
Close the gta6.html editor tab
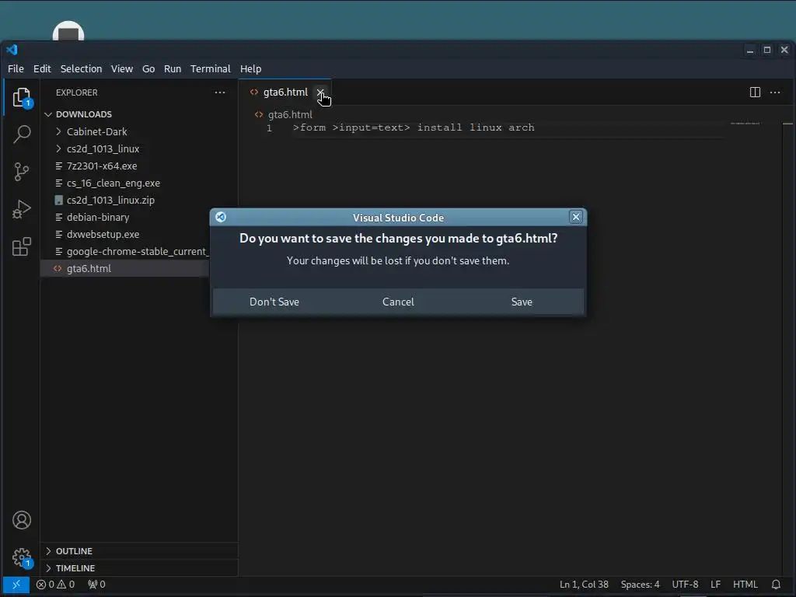[x=319, y=92]
